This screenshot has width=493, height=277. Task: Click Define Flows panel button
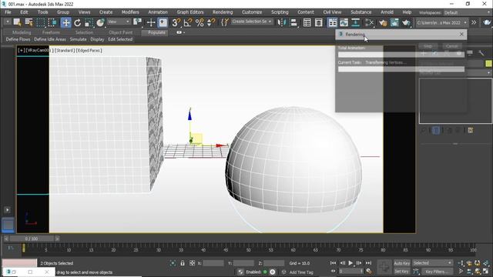[x=18, y=39]
